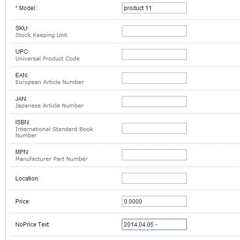Click the EAN input box
Image resolution: width=240 pixels, height=240 pixels.
click(x=154, y=78)
